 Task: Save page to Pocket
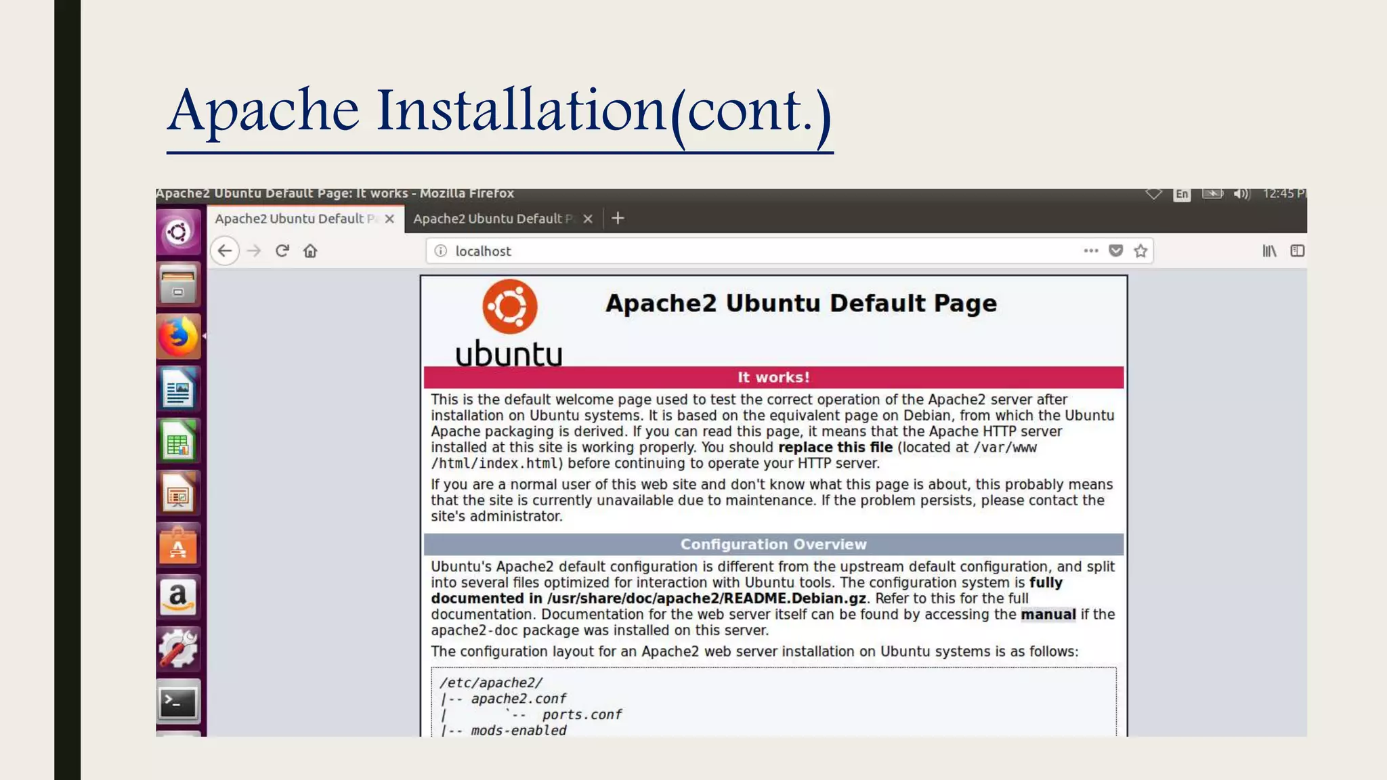[x=1116, y=251]
